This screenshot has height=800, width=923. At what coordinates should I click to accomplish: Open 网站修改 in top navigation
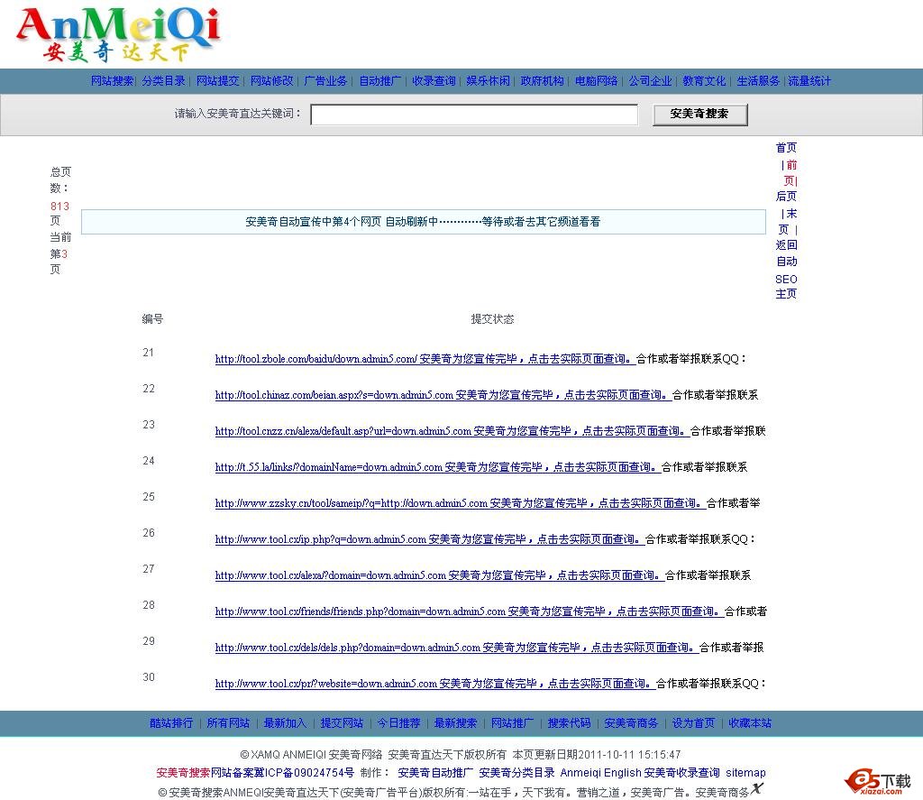[272, 80]
